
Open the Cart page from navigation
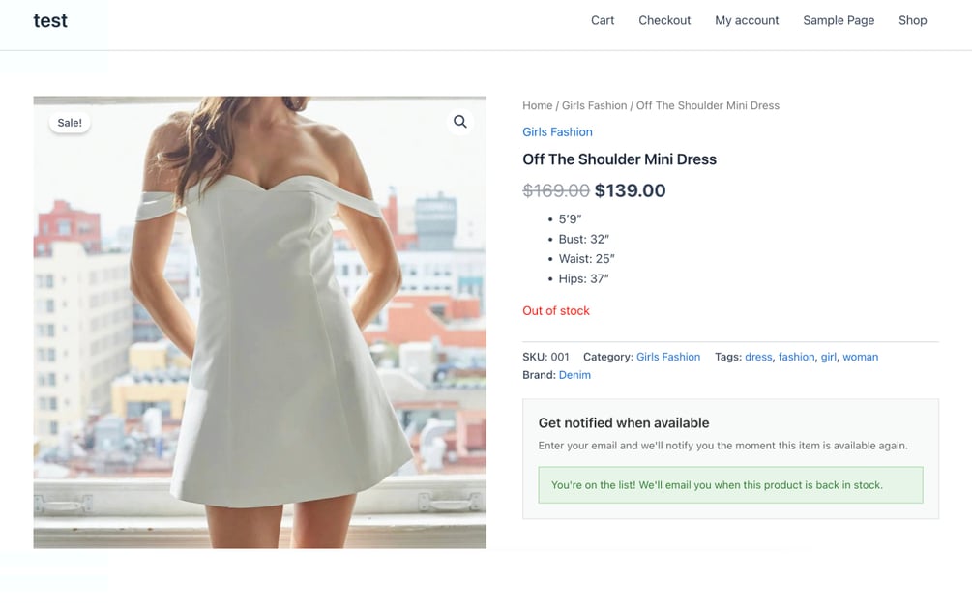pos(602,20)
